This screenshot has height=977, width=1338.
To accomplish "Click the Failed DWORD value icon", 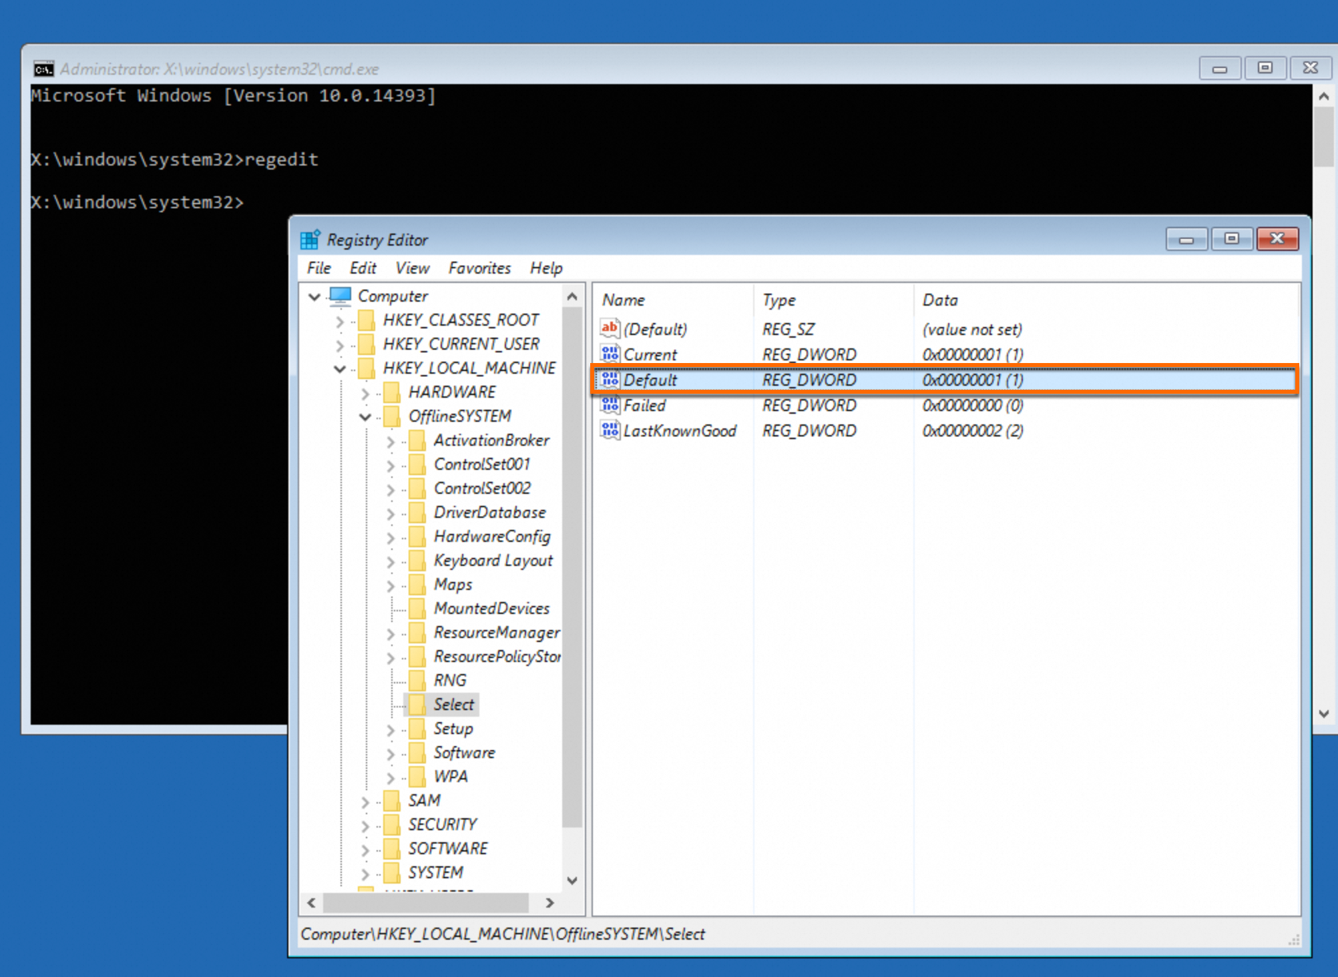I will (x=610, y=405).
